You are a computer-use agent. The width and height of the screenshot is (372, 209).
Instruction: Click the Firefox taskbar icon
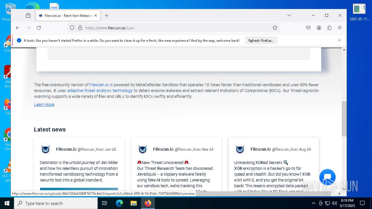148,203
